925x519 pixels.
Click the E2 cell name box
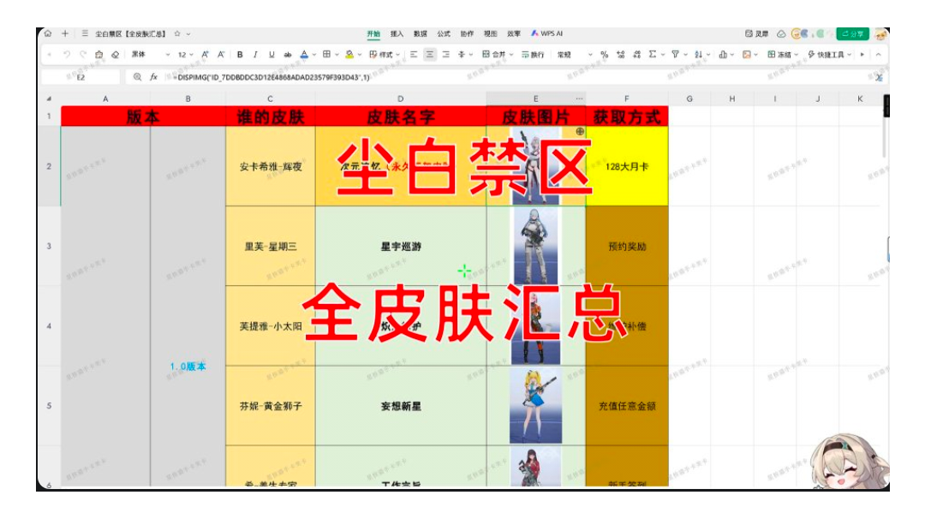[x=81, y=77]
